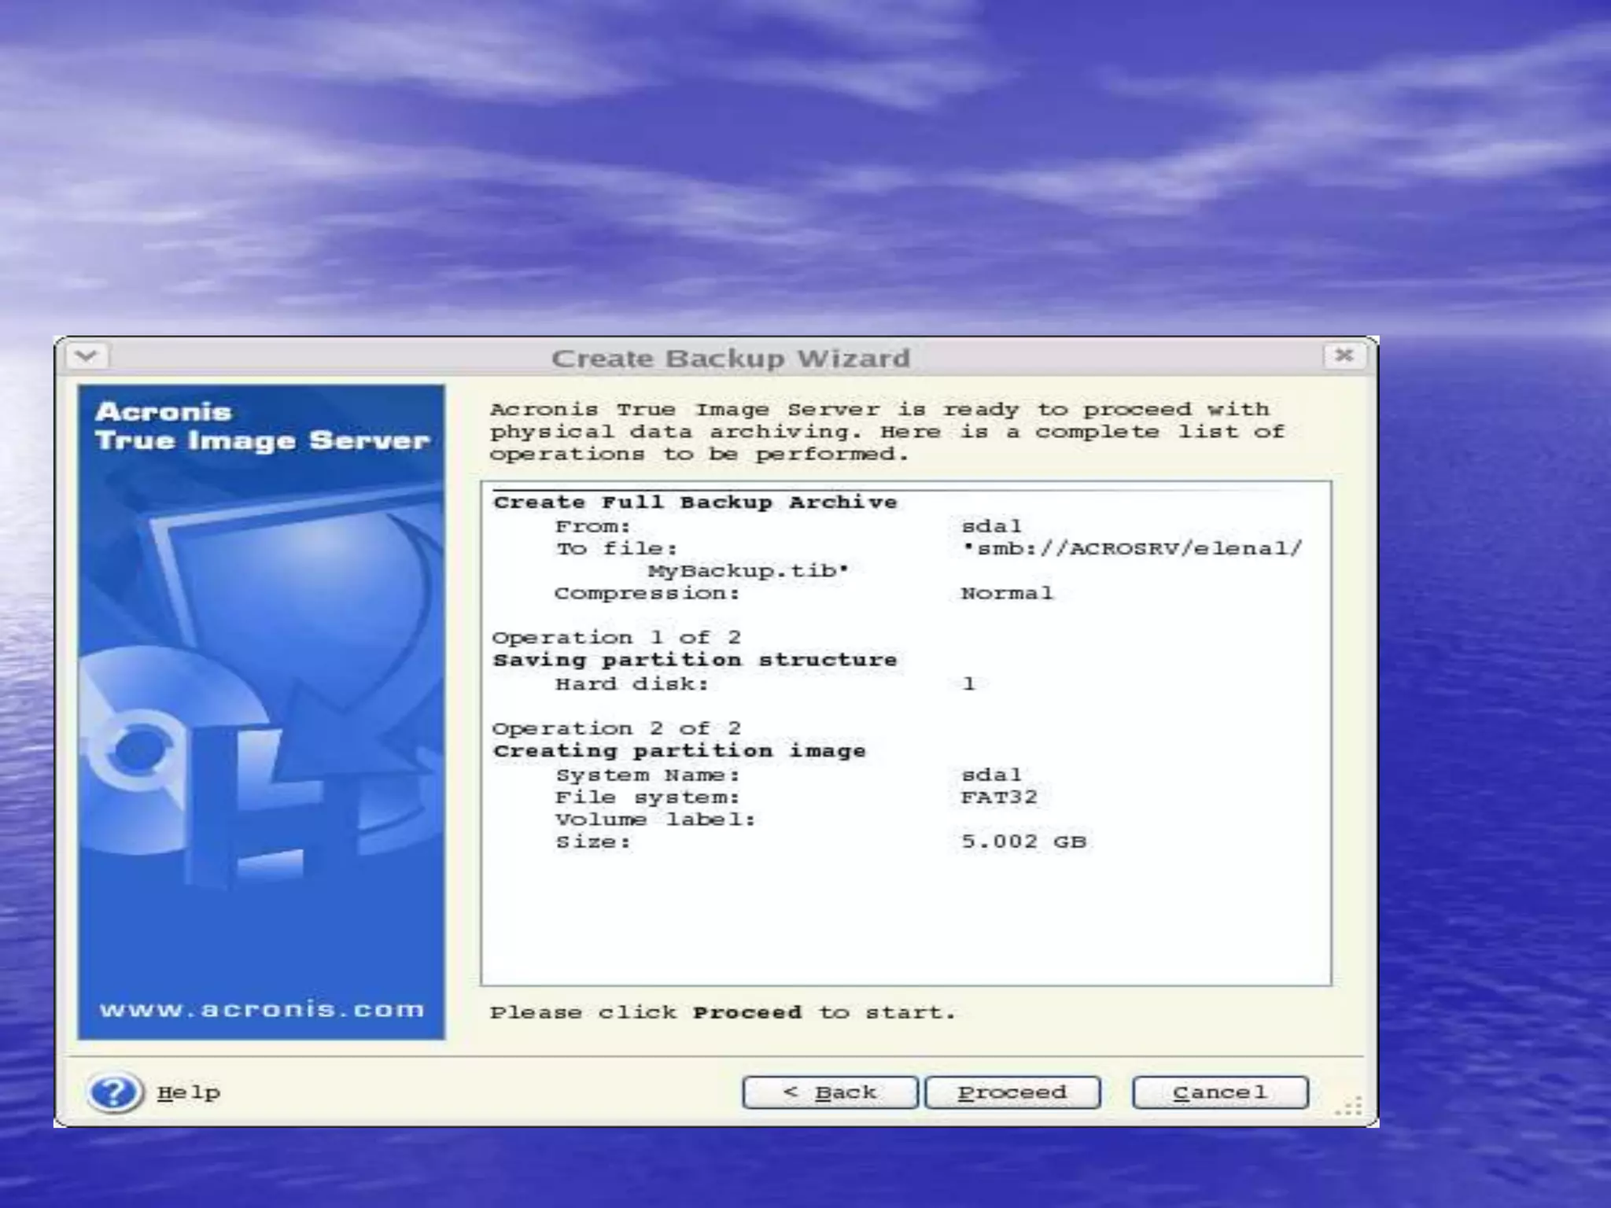Click the Create Backup Wizard title bar
Screen dimensions: 1611x1208
(730, 359)
